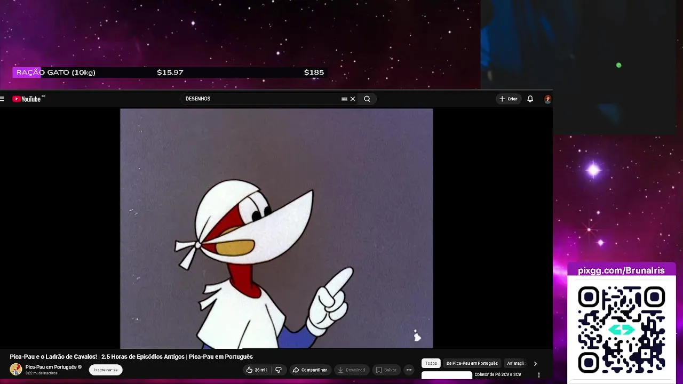The height and width of the screenshot is (384, 683).
Task: Click the $15.97 goal amount
Action: (170, 73)
